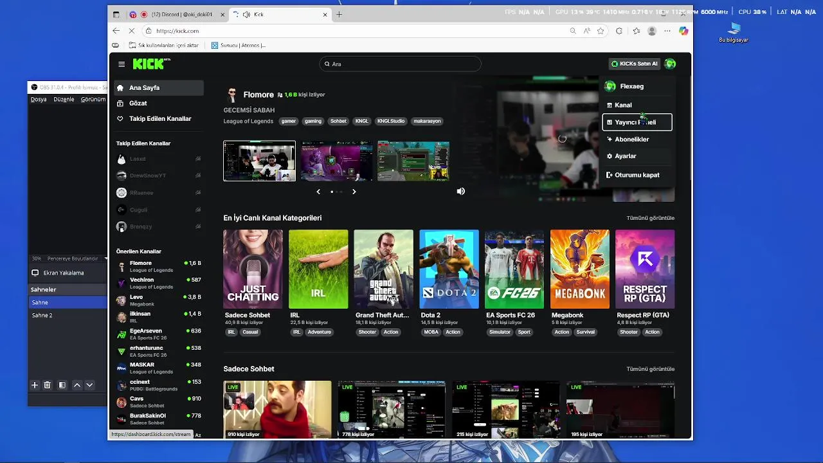Open MASKAR in the recommended channels

(x=159, y=368)
